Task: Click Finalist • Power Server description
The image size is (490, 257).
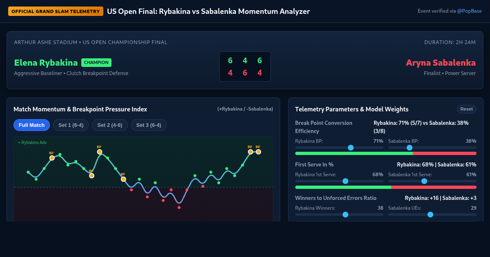Action: pos(450,73)
